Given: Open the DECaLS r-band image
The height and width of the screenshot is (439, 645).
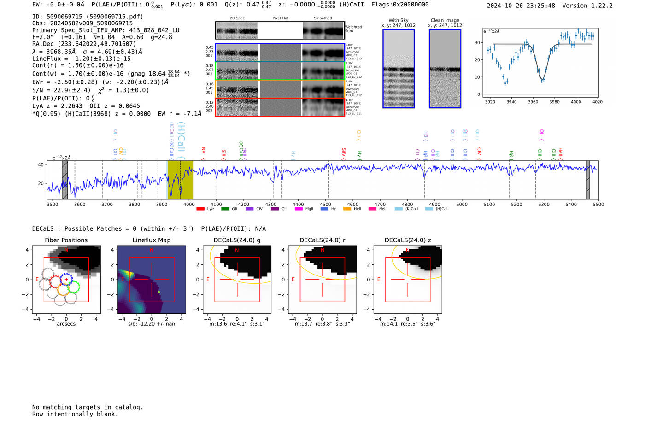Looking at the screenshot, I should point(322,280).
